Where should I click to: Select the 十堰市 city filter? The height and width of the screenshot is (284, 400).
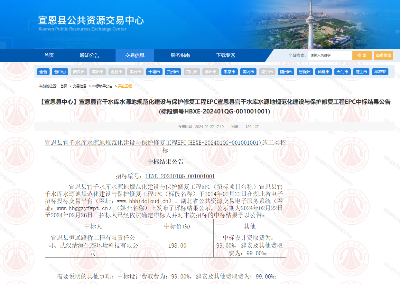click(154, 72)
